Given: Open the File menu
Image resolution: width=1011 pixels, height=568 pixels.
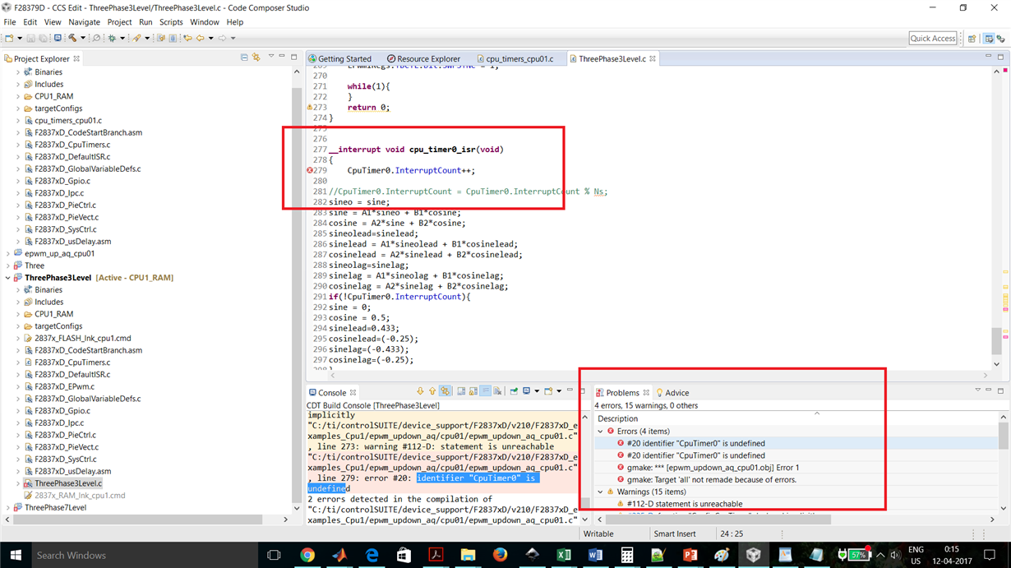Looking at the screenshot, I should pos(10,22).
